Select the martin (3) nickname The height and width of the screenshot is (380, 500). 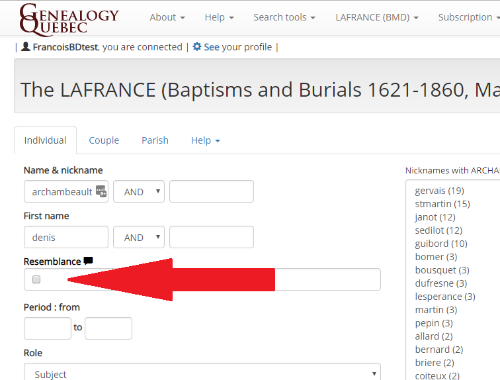click(x=437, y=310)
